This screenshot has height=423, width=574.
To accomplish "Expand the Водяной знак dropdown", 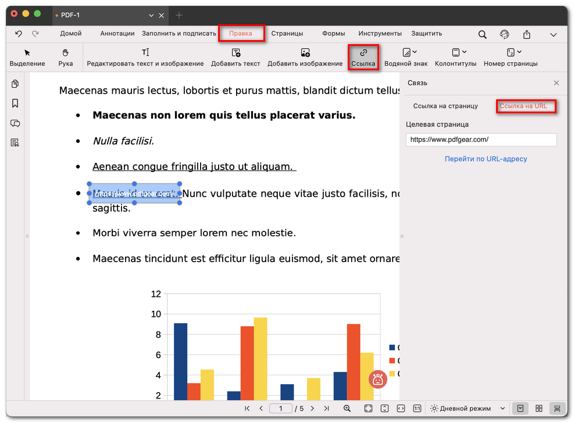I will point(413,52).
